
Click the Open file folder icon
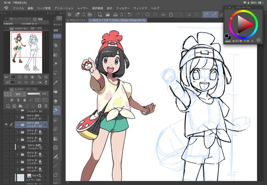(x=108, y=15)
